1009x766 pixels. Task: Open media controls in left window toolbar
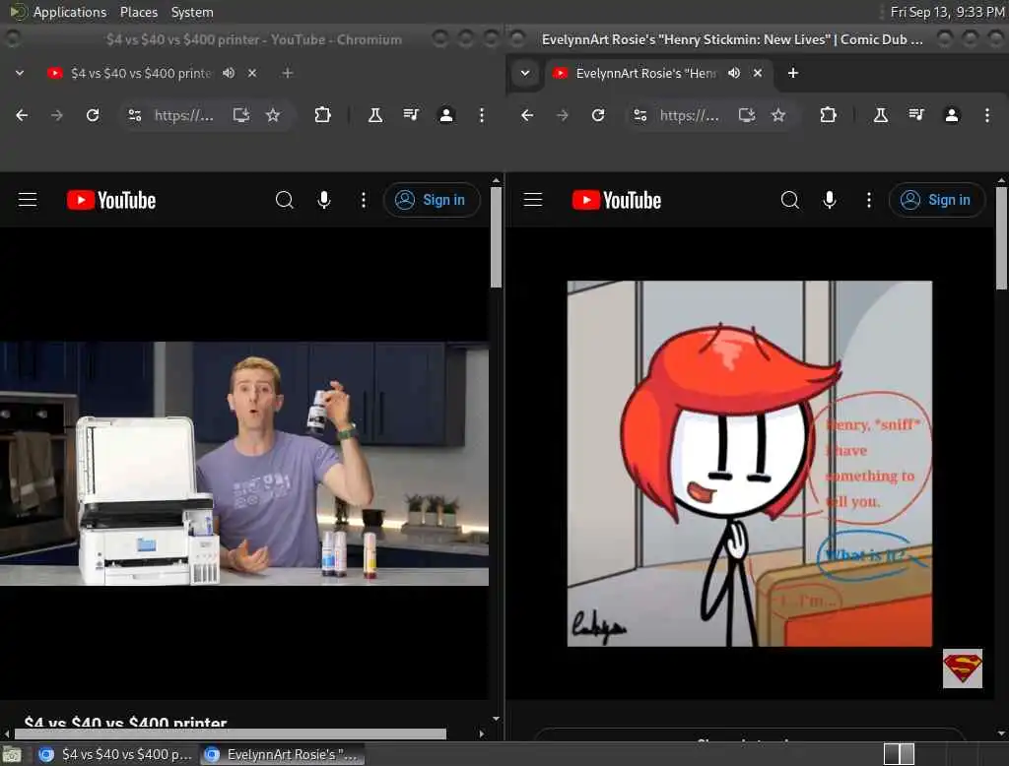(x=411, y=115)
